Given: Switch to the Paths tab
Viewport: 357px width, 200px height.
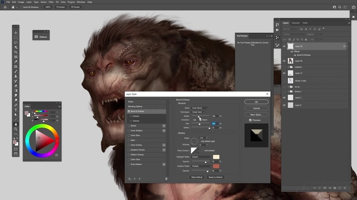Looking at the screenshot, I should click(305, 23).
